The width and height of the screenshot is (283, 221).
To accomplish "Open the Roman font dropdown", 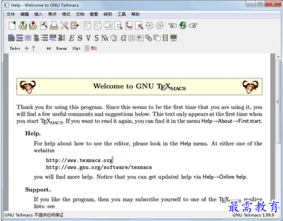I will coord(62,49).
